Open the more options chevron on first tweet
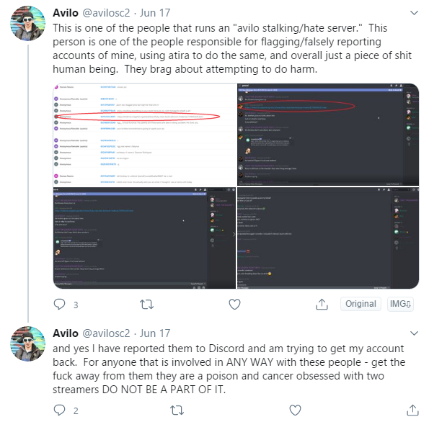The width and height of the screenshot is (429, 422). coord(415,12)
